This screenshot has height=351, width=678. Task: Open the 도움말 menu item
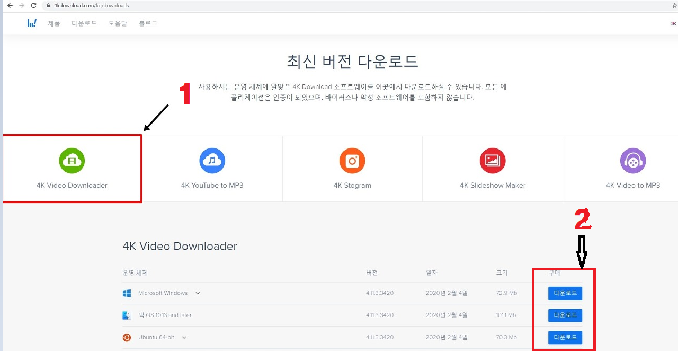pyautogui.click(x=118, y=23)
